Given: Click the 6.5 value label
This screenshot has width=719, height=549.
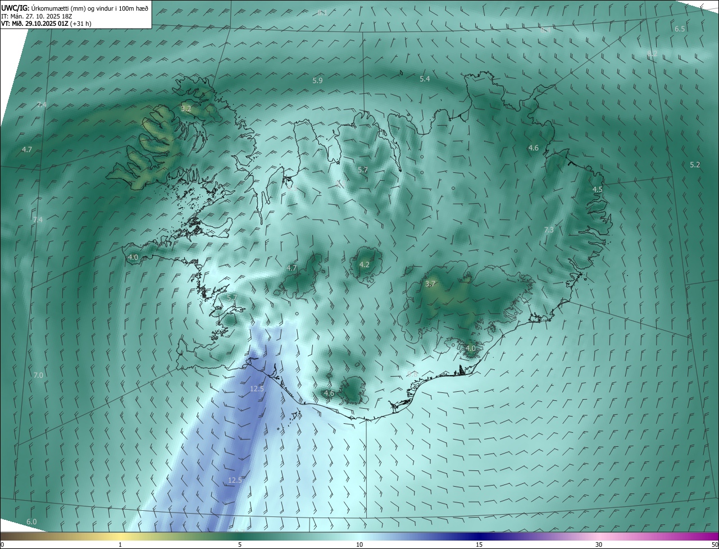Looking at the screenshot, I should tap(680, 29).
